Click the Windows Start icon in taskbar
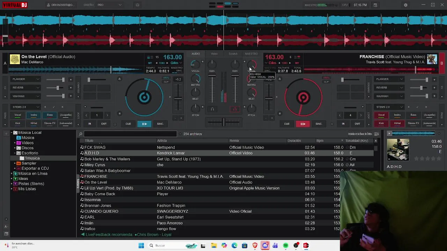Screen dimensions: 447x251 pyautogui.click(x=141, y=245)
